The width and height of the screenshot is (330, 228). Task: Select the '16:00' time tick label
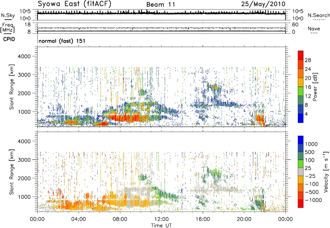coord(203,219)
